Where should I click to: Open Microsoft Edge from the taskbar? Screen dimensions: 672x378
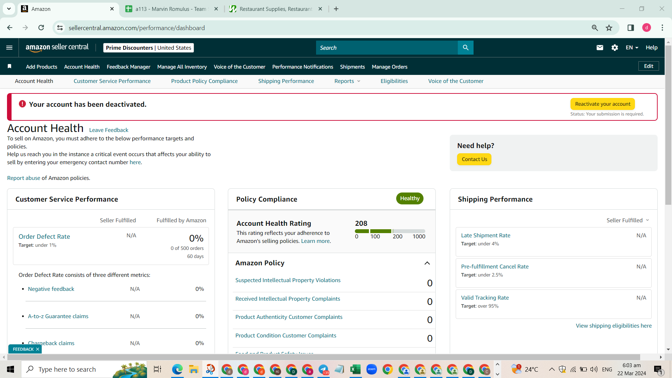point(177,369)
